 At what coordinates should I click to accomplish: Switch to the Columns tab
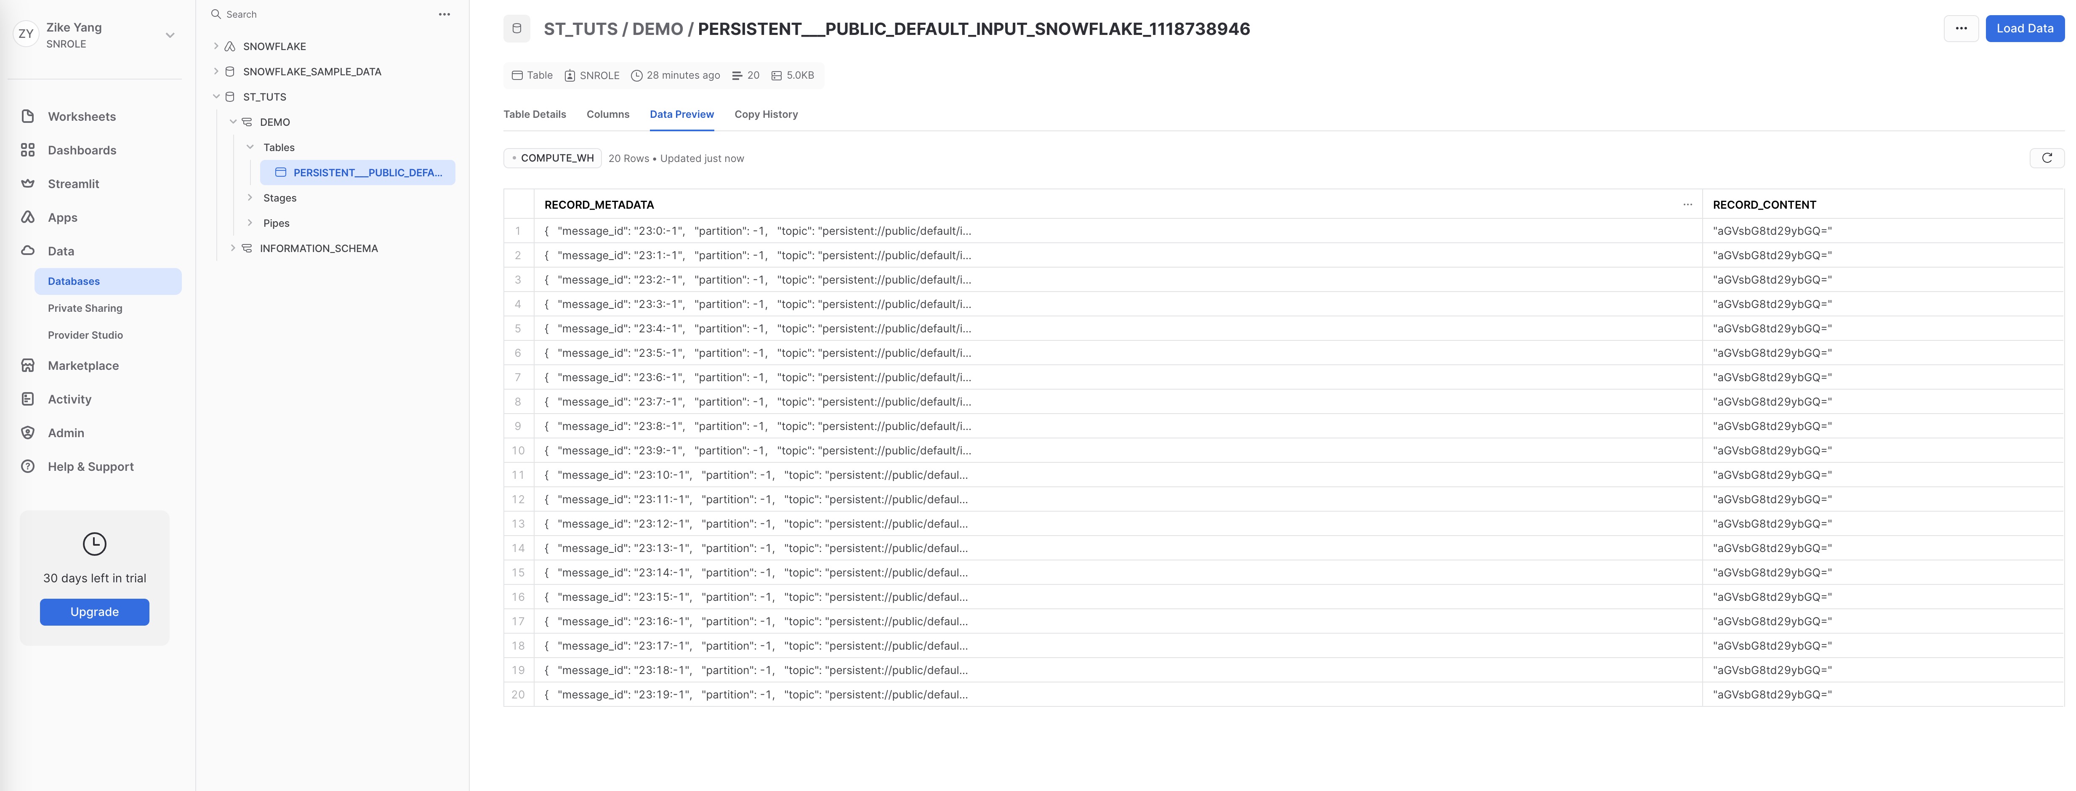tap(608, 114)
